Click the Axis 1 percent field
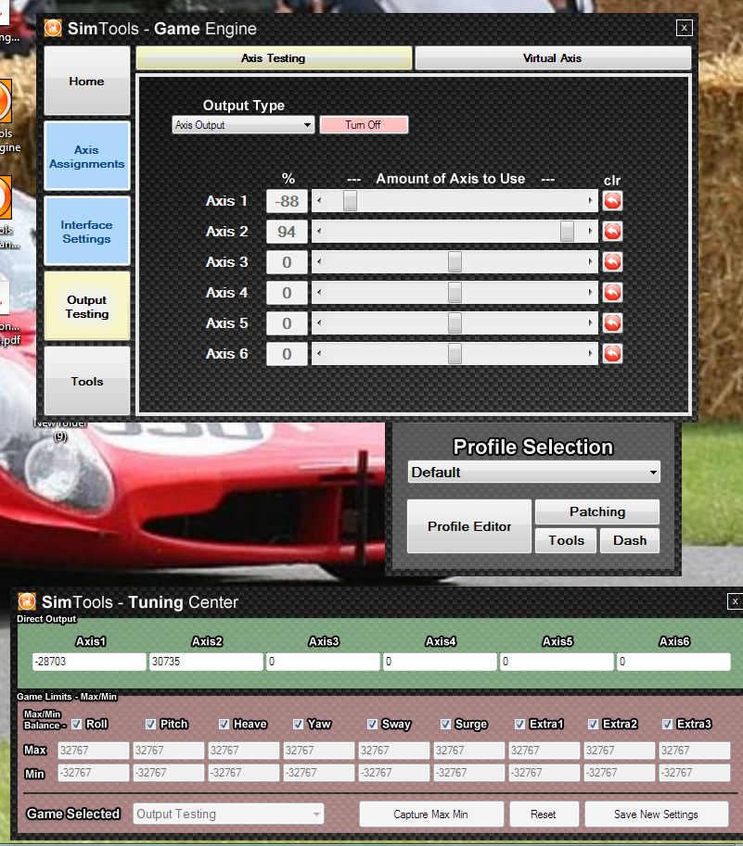The height and width of the screenshot is (846, 743). (x=287, y=201)
